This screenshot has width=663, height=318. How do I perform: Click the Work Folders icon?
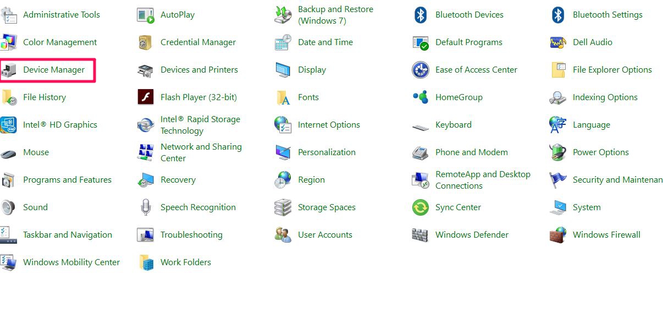tap(146, 262)
